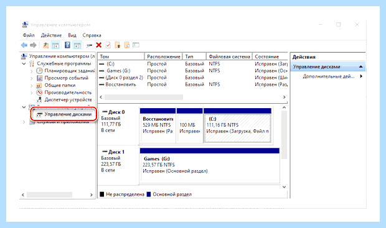Viewport: 386px width, 228px height.
Task: Go back with the blue Back arrow
Action: click(24, 45)
